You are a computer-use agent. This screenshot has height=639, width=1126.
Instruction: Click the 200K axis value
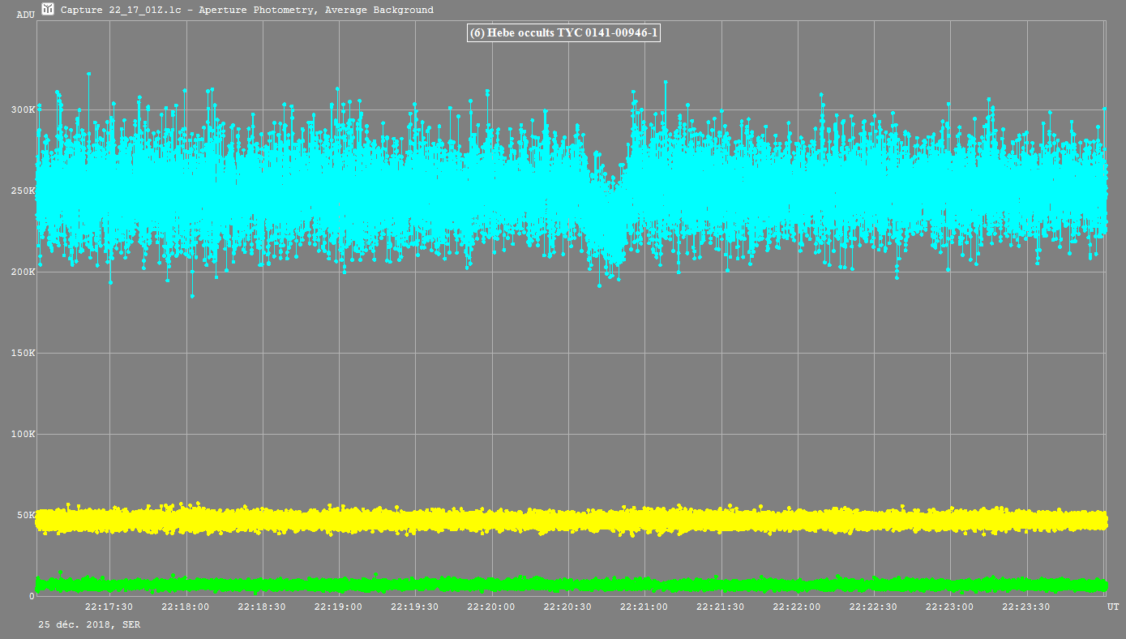click(x=24, y=272)
